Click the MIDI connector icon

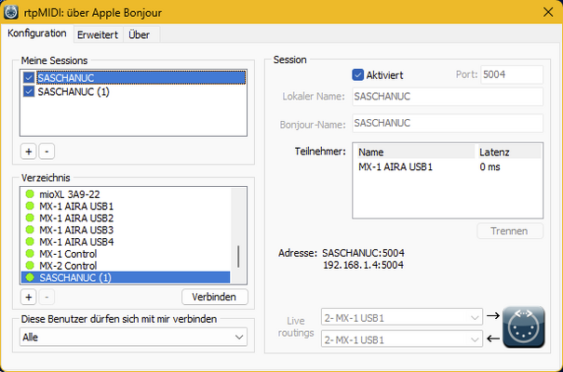point(522,326)
